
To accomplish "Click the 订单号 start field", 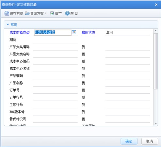I will (56, 90).
